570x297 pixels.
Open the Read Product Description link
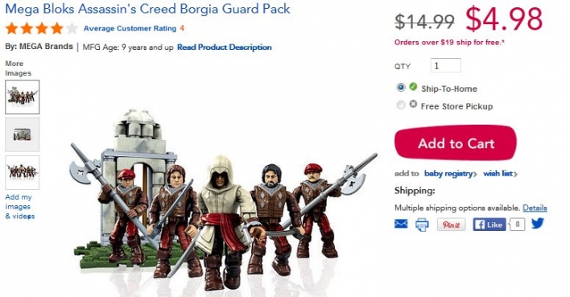pyautogui.click(x=225, y=47)
